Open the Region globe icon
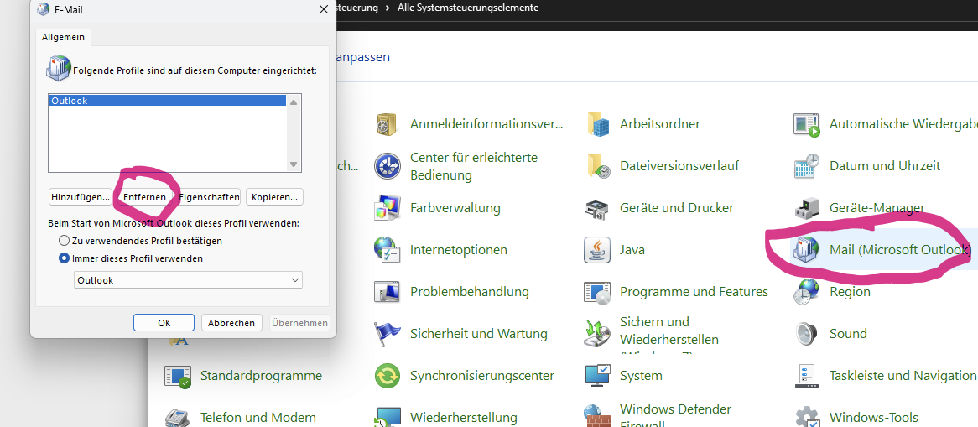Viewport: 978px width, 427px height. 807,292
